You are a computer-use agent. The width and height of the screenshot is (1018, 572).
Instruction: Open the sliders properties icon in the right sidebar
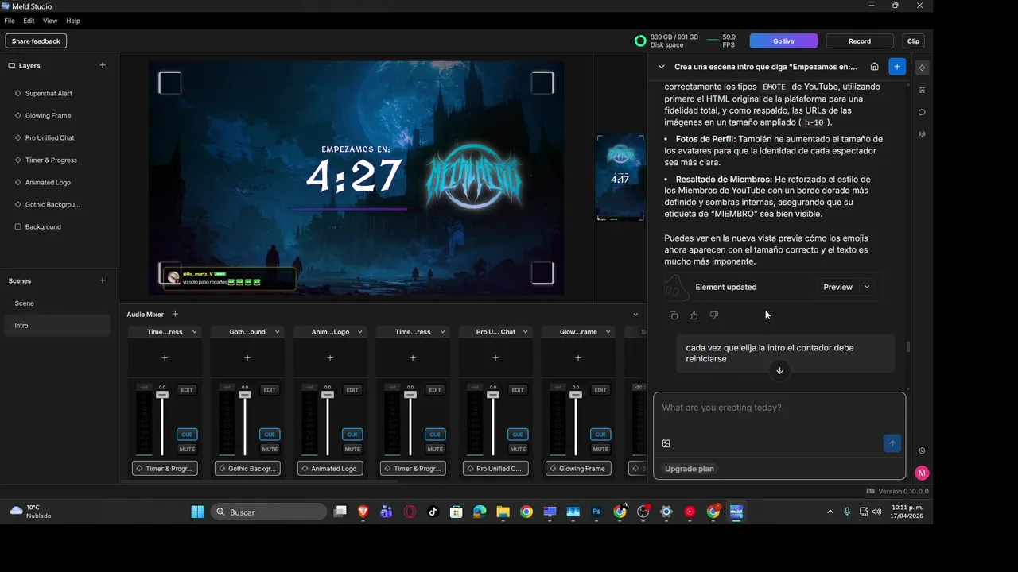(x=922, y=90)
